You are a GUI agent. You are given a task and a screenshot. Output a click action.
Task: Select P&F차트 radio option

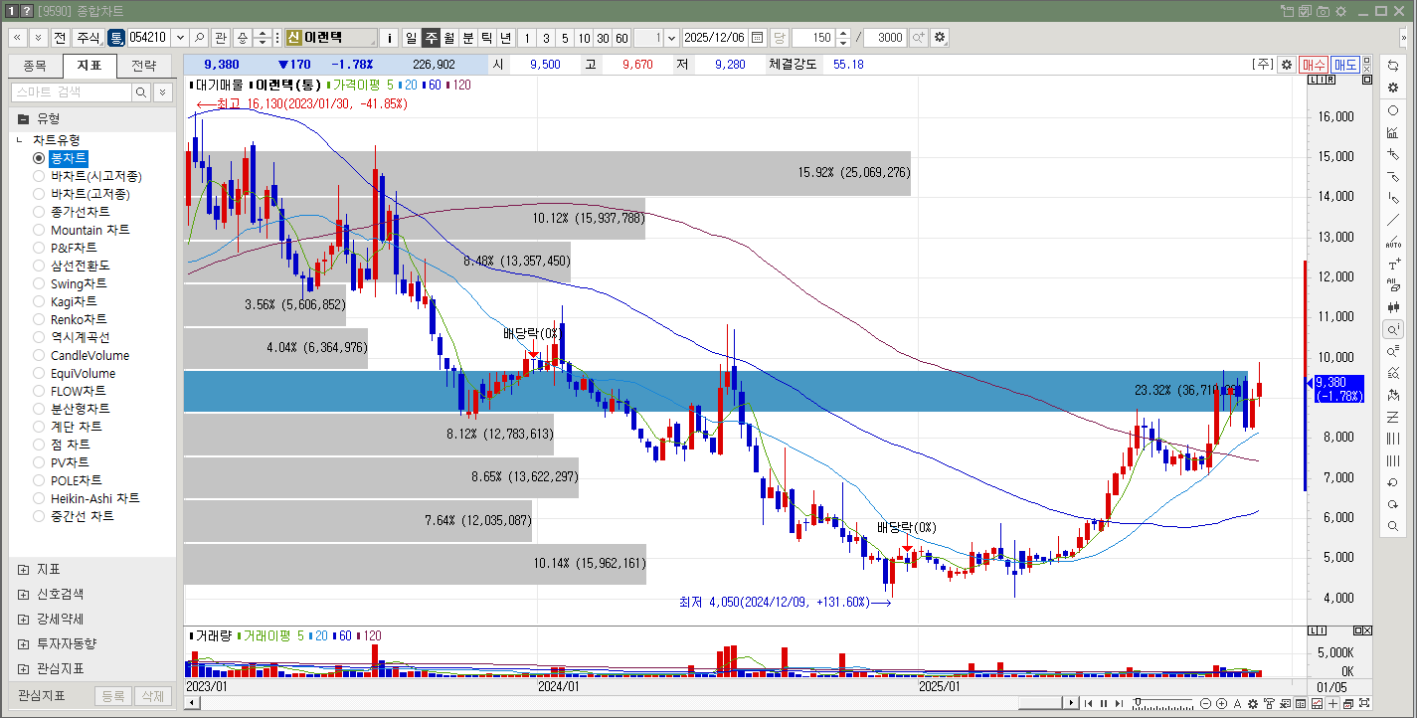pyautogui.click(x=39, y=248)
